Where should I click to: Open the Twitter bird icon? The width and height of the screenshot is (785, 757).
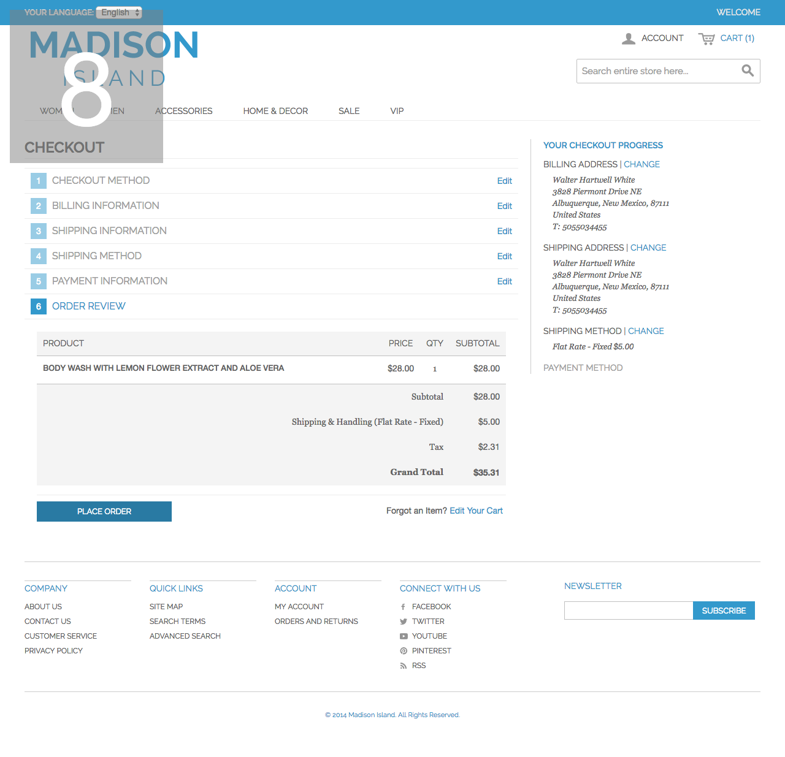coord(403,622)
